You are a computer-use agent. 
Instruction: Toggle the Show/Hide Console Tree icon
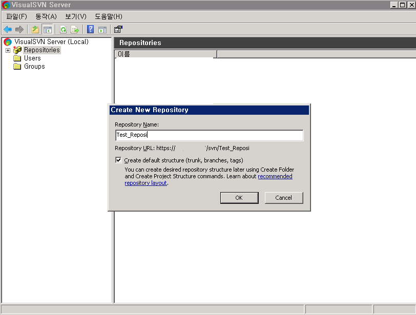point(48,29)
